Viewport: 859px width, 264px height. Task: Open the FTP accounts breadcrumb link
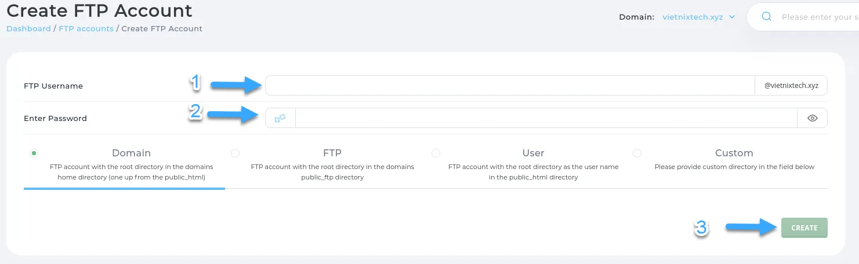click(86, 28)
